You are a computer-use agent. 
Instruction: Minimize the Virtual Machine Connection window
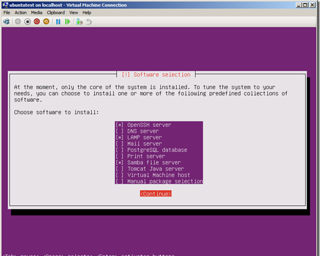pyautogui.click(x=299, y=5)
